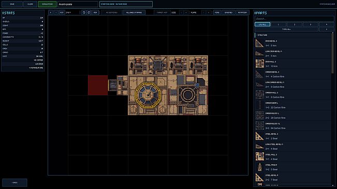
Task: Click the Save button
Action: point(12,4)
